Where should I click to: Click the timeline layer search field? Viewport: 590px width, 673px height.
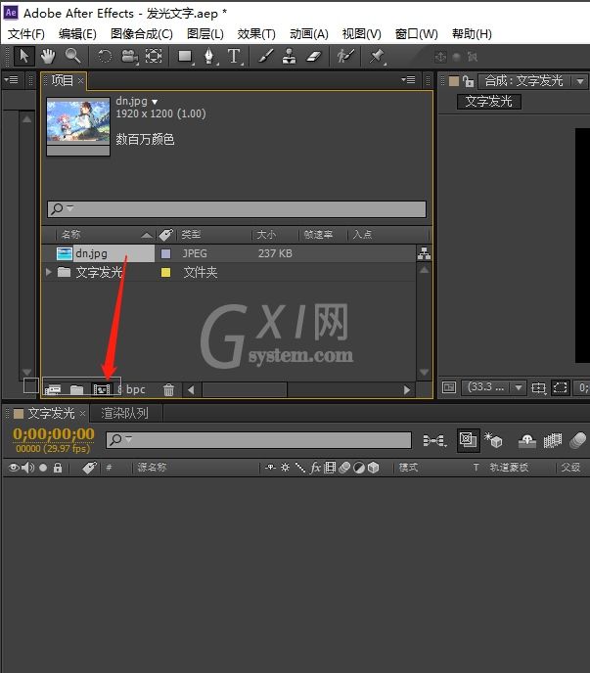coord(258,440)
